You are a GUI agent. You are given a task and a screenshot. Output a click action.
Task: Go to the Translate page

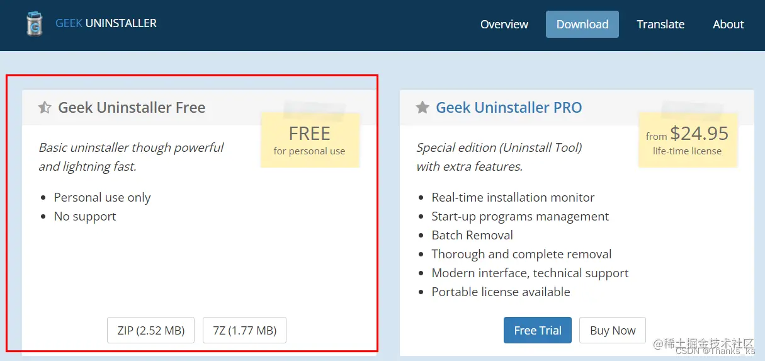[660, 24]
